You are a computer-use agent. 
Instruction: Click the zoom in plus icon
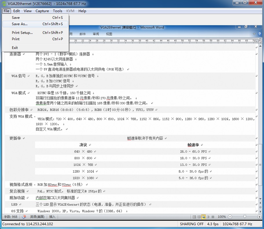[x=260, y=217]
